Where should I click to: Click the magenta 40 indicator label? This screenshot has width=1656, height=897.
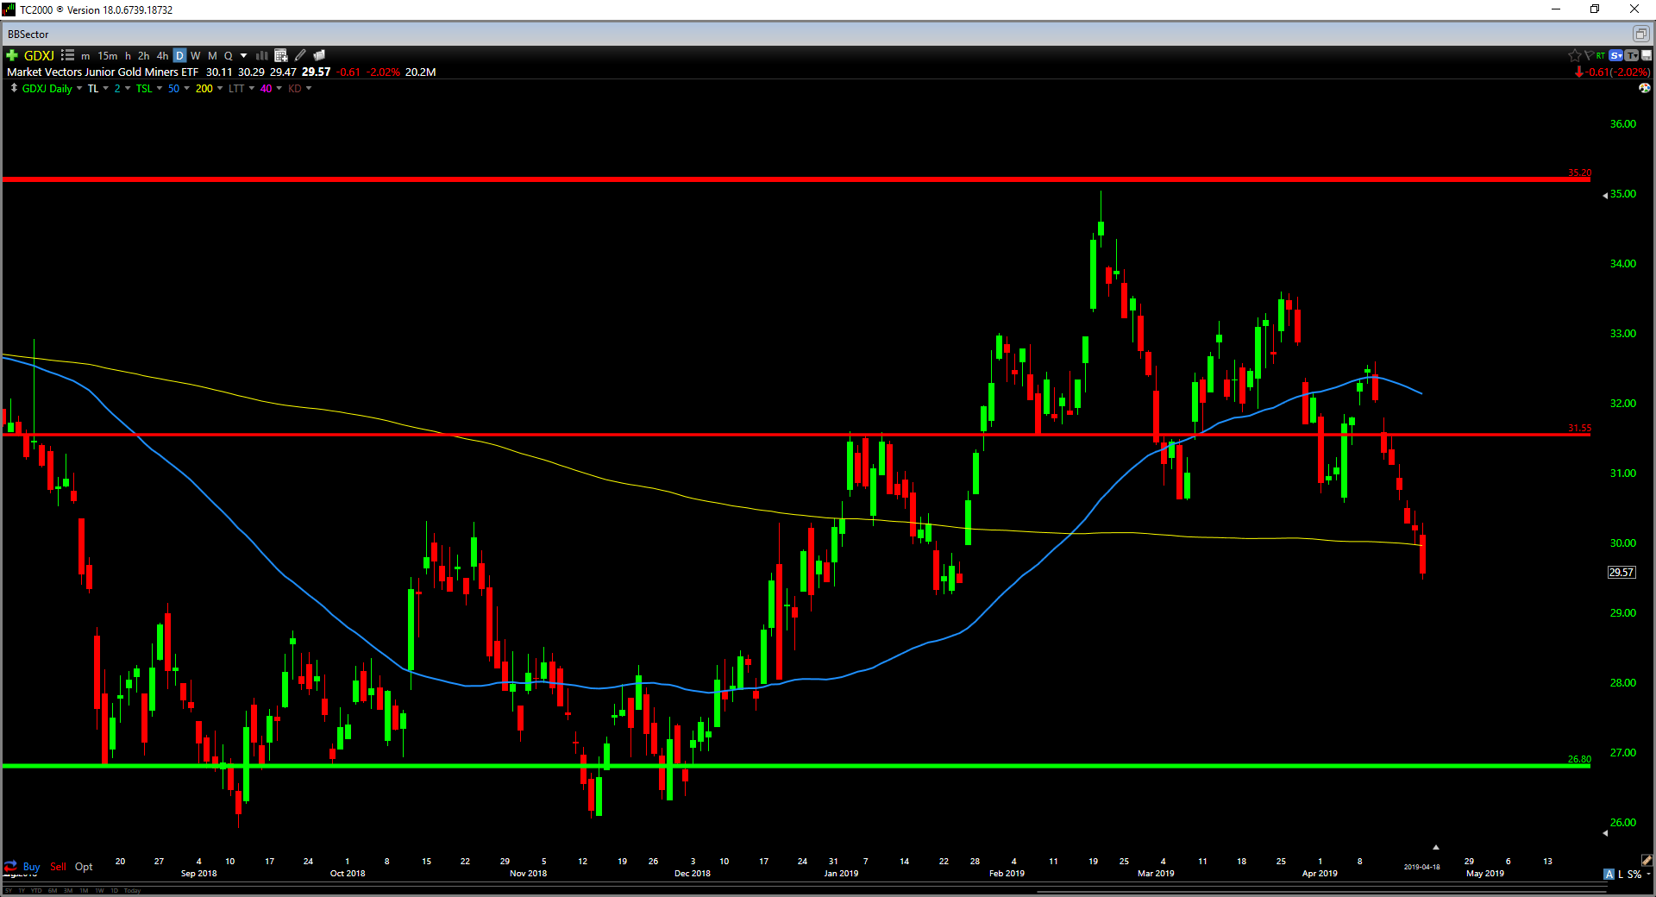[x=266, y=88]
